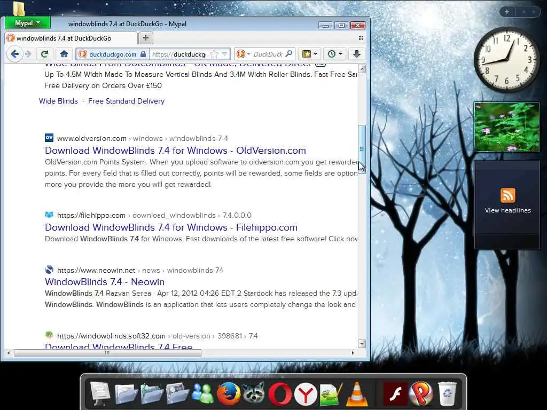Click the magnifier search icon in search box
The image size is (547, 410).
click(x=289, y=54)
